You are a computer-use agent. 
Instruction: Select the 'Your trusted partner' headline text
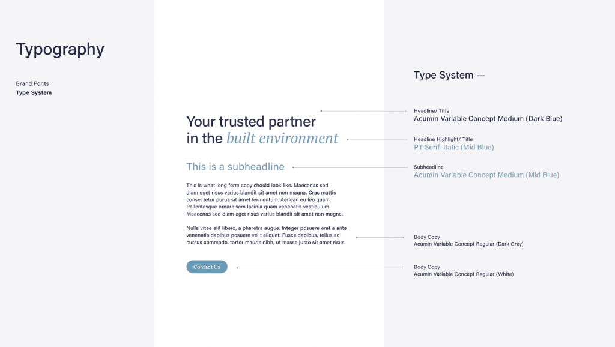(251, 122)
